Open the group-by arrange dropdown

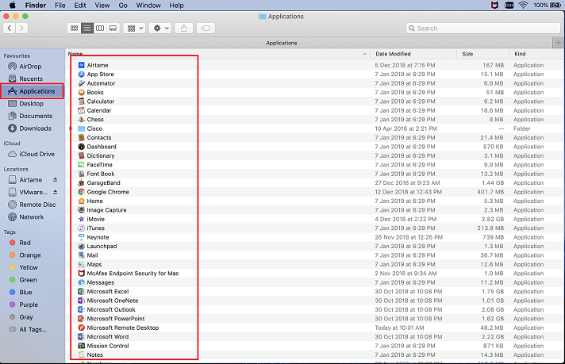135,28
